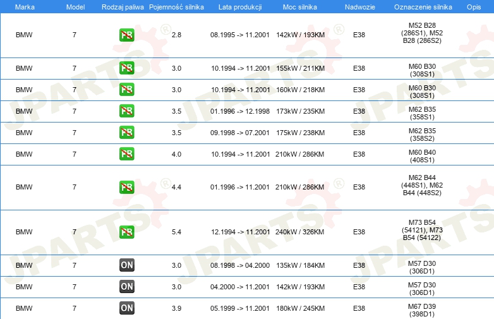Click the Oznaczenie silnika column header

[x=423, y=7]
